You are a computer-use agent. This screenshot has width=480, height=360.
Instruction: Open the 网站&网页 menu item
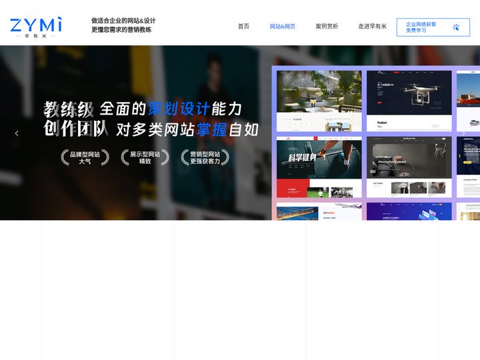point(282,26)
